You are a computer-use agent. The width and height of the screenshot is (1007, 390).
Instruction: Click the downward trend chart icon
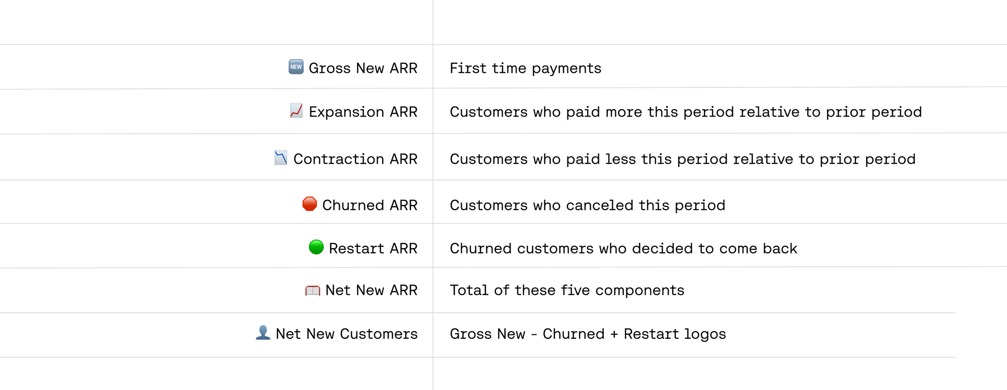tap(280, 158)
